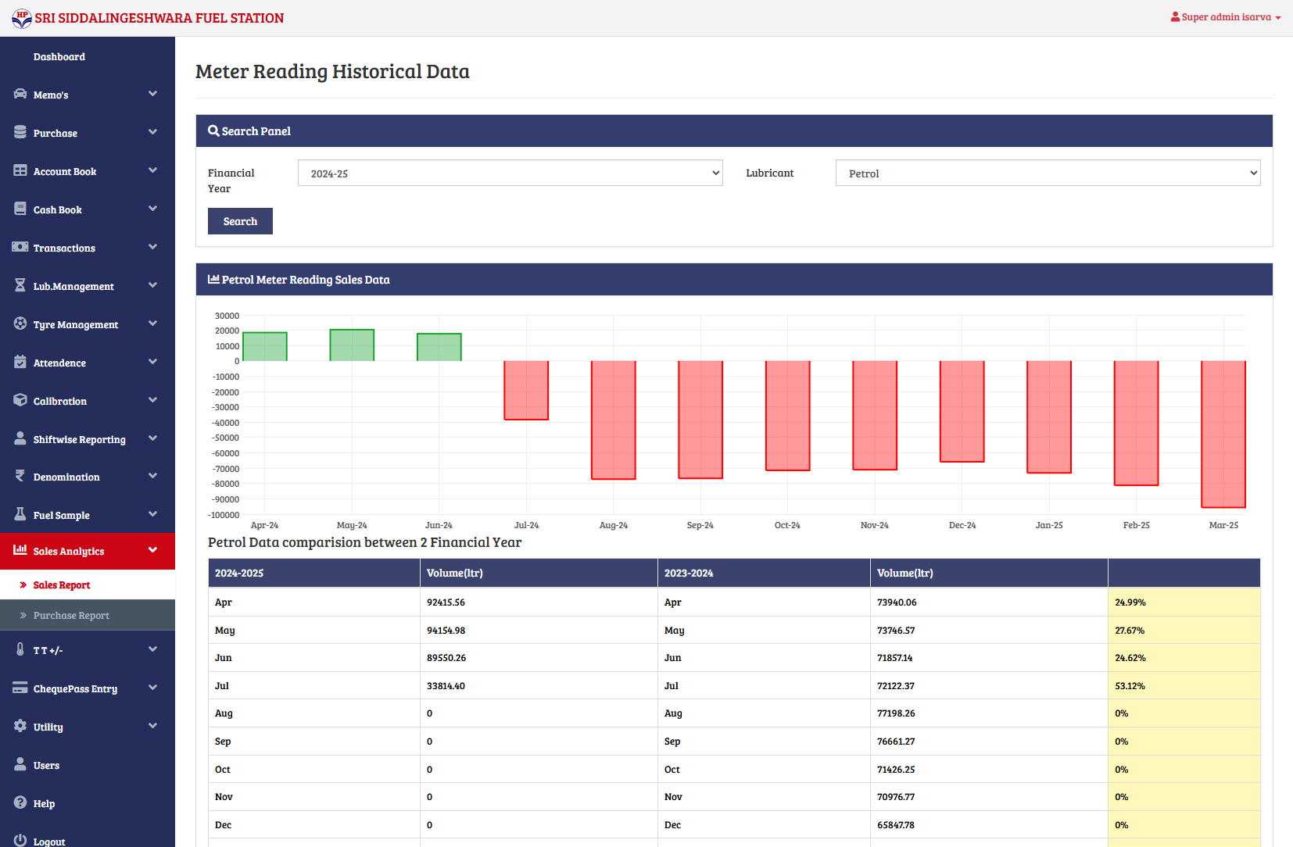Click the Attendence calendar icon

click(x=20, y=362)
